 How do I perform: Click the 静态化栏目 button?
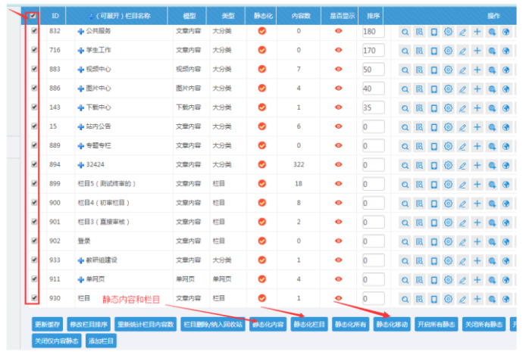[x=309, y=325]
